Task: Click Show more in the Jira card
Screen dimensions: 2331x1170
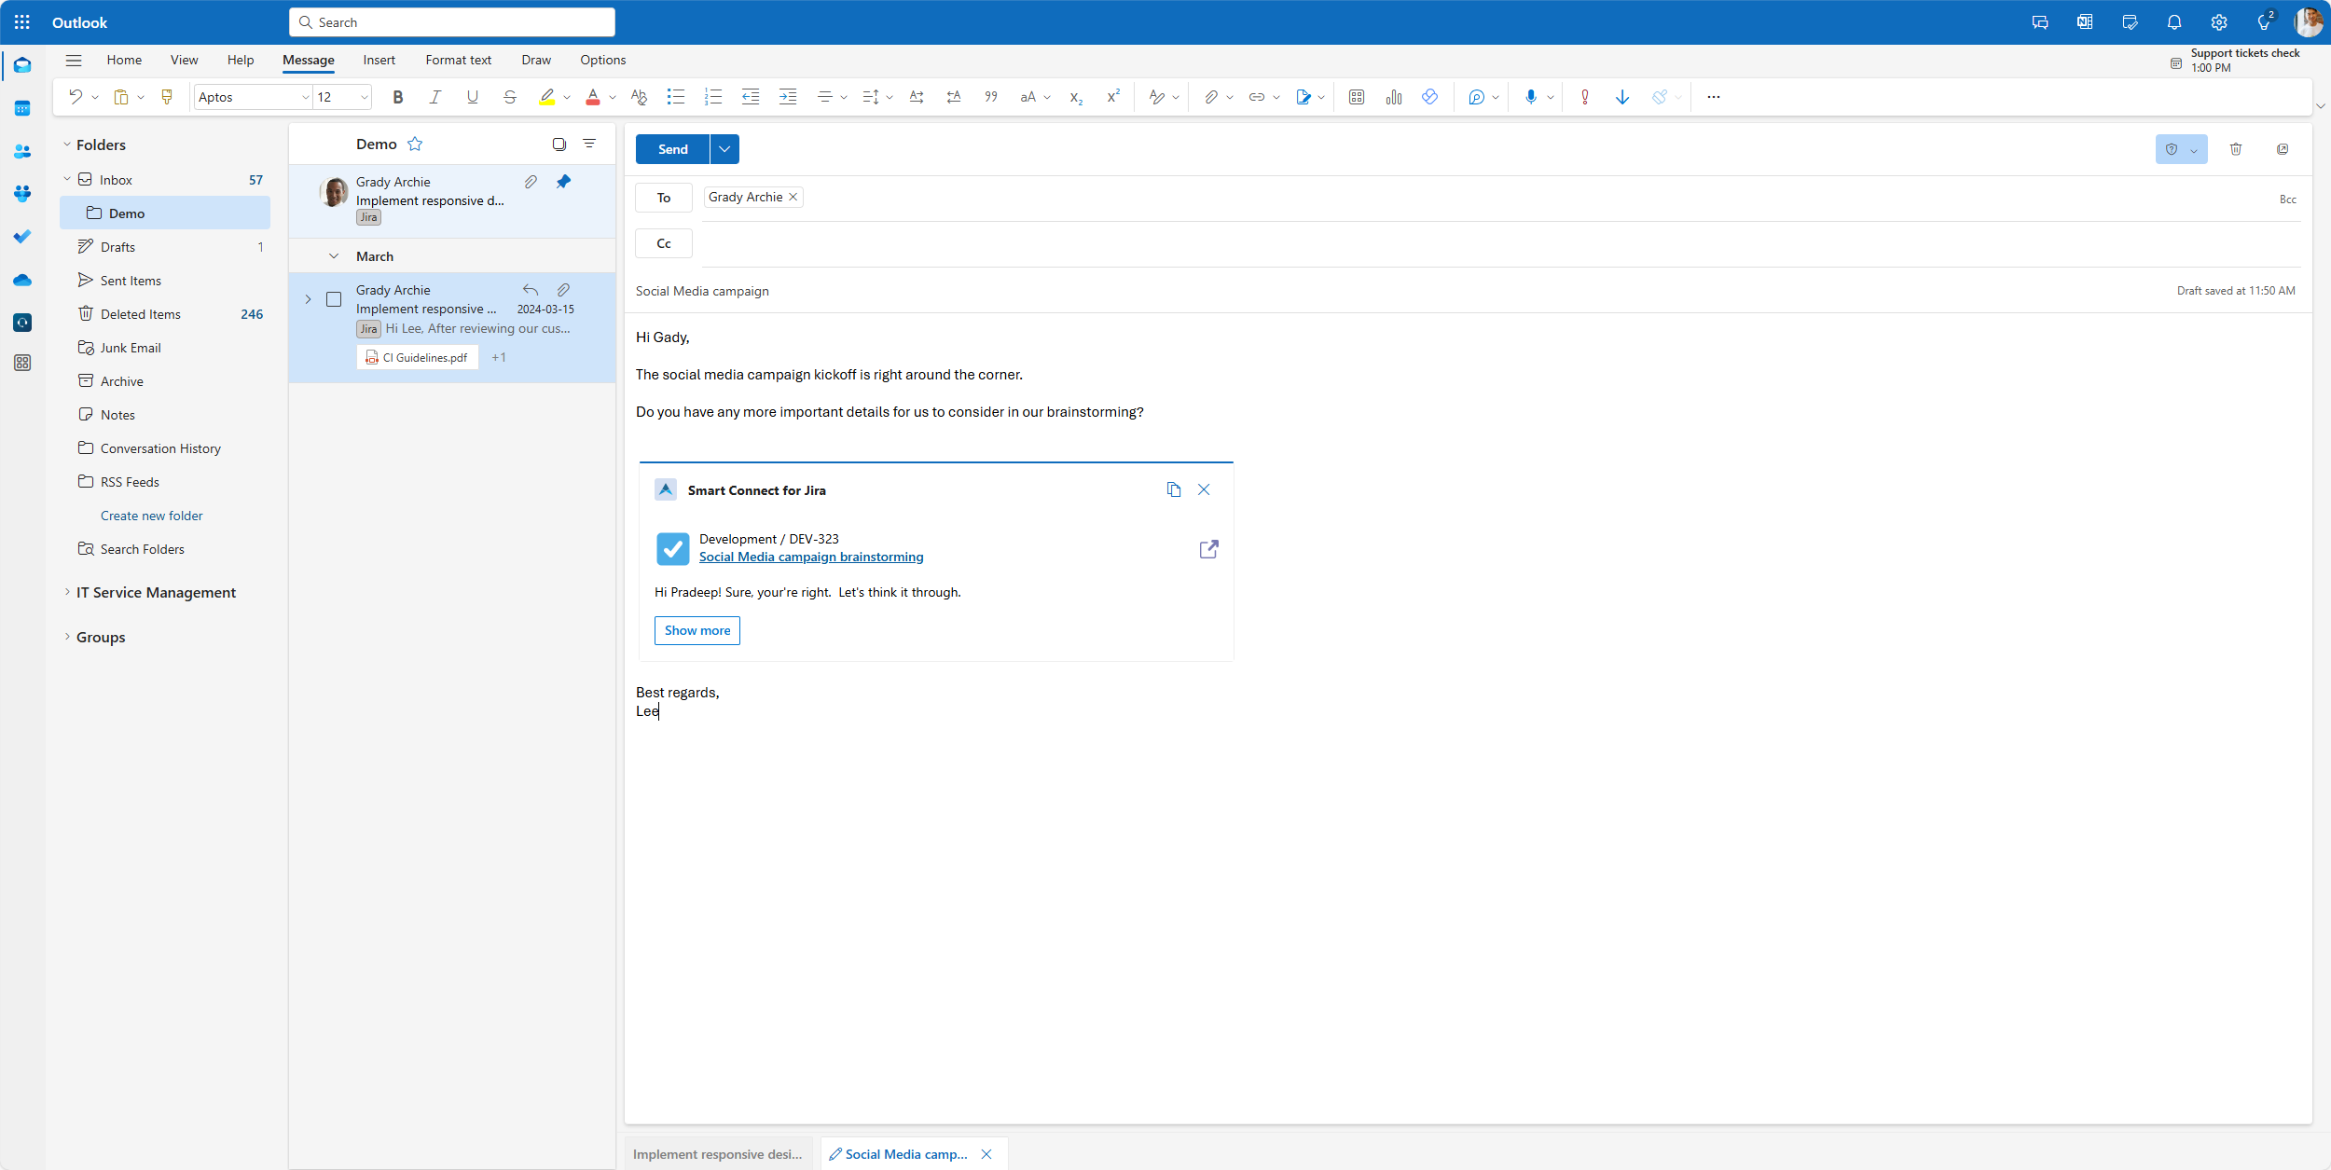Action: point(697,630)
